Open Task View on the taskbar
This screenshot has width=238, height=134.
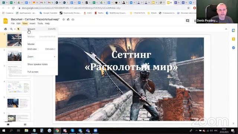(19, 131)
